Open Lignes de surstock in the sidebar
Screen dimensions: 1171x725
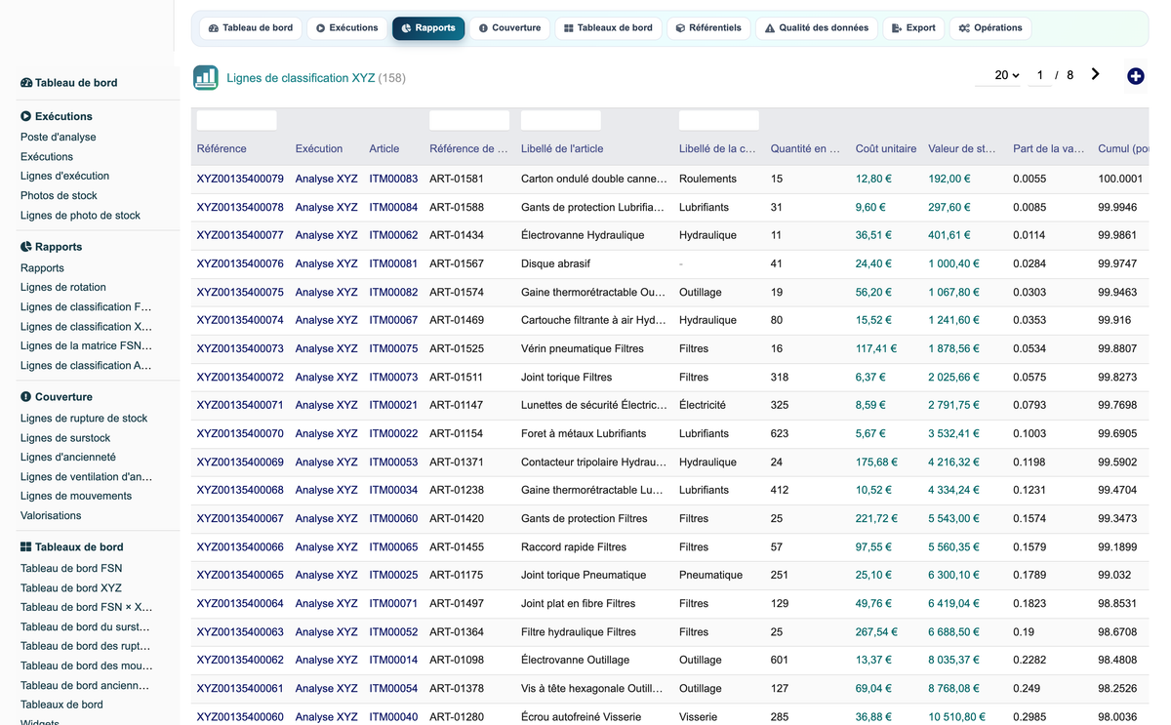coord(65,437)
